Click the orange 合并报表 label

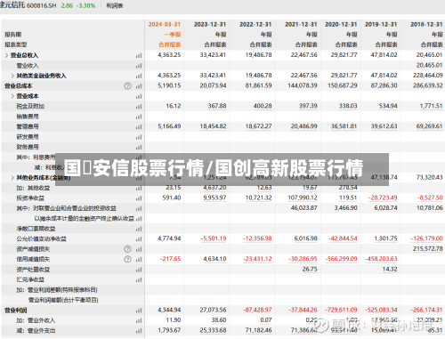pyautogui.click(x=170, y=44)
